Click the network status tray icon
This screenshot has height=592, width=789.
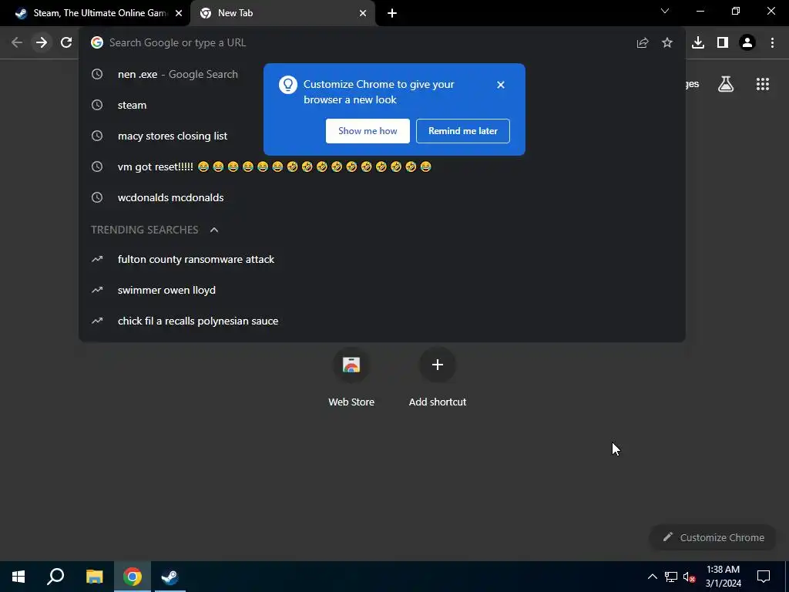click(x=671, y=577)
